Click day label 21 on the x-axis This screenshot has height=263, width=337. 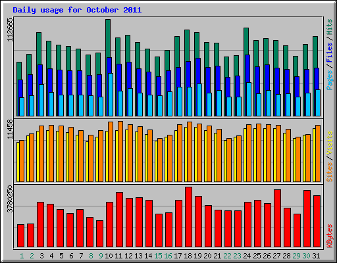click(217, 256)
